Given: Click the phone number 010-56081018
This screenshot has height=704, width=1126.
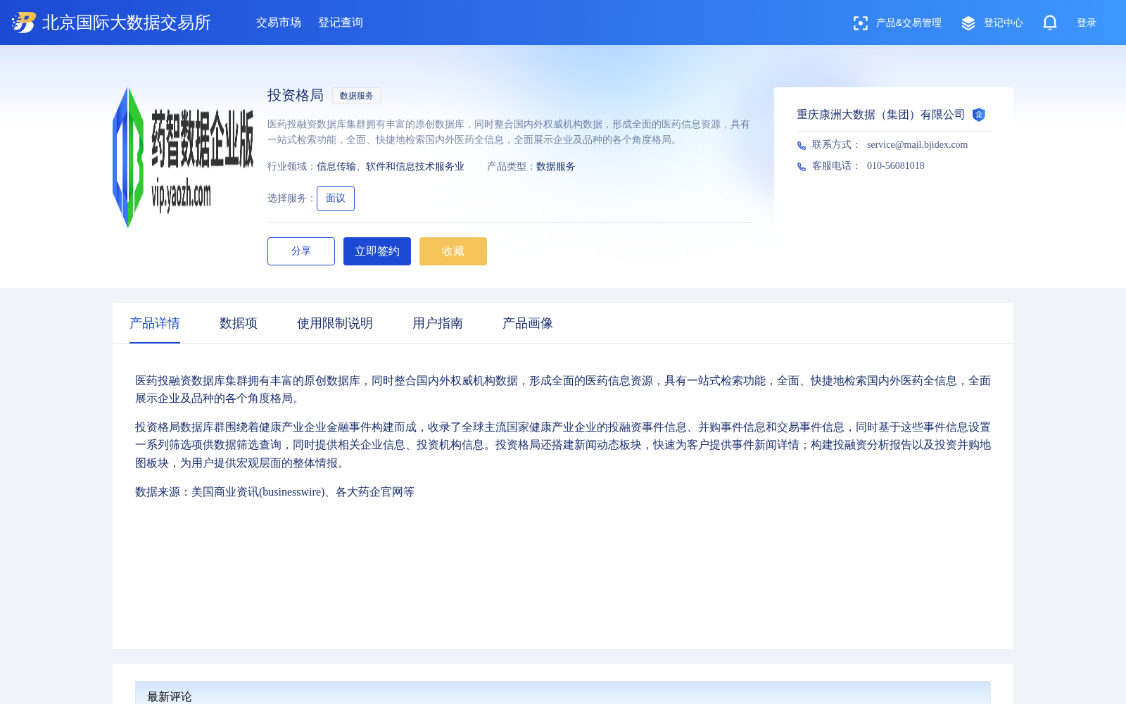Looking at the screenshot, I should pyautogui.click(x=896, y=165).
